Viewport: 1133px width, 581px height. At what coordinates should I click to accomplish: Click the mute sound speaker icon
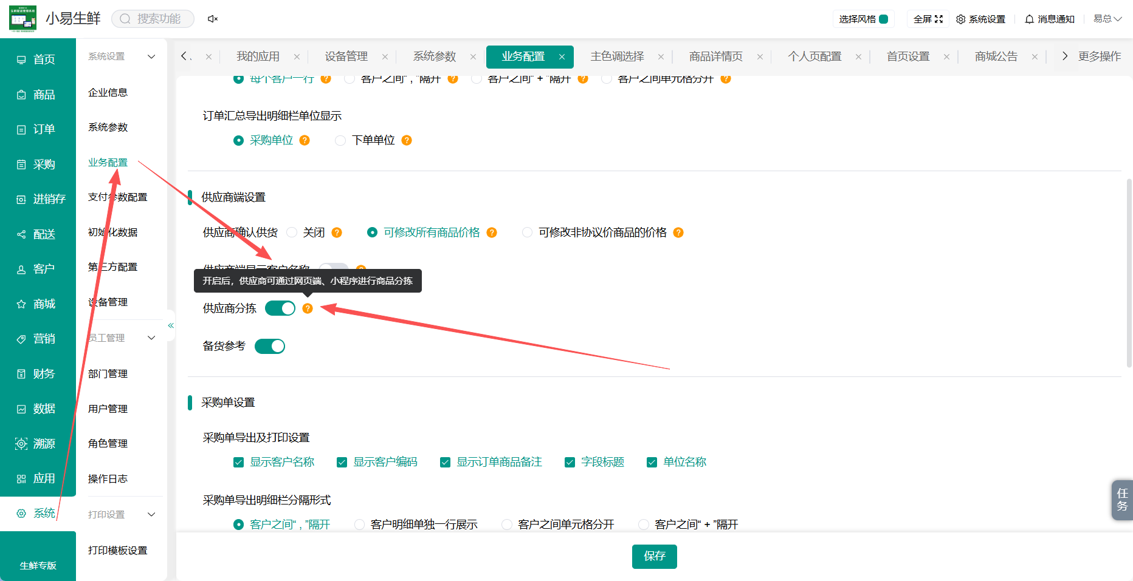click(213, 19)
